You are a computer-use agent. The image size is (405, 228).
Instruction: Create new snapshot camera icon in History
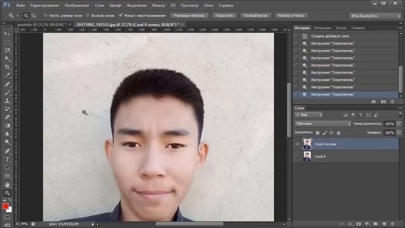coord(383,101)
